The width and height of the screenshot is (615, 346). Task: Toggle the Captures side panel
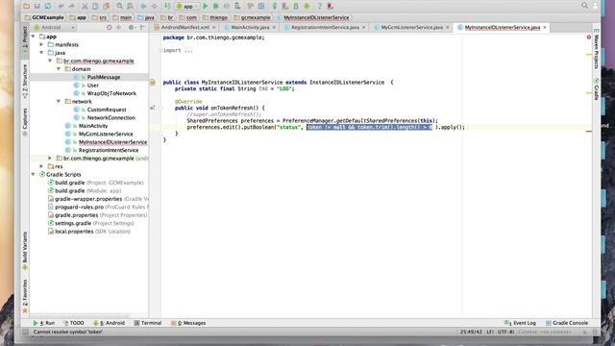click(25, 122)
